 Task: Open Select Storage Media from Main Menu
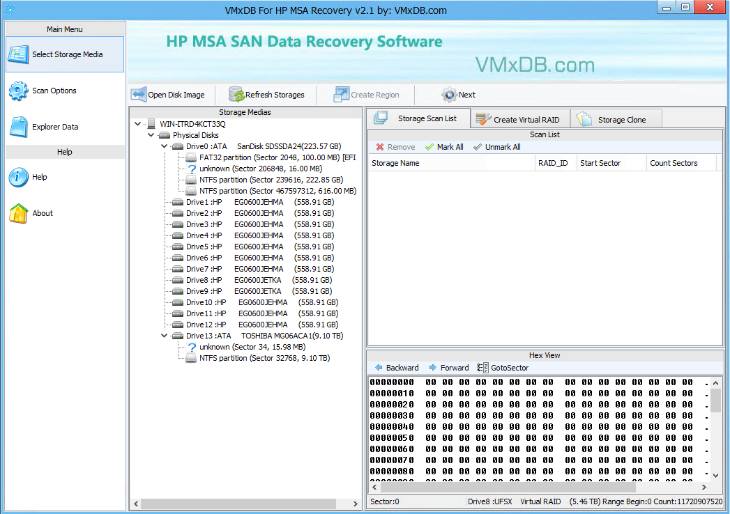pyautogui.click(x=65, y=54)
